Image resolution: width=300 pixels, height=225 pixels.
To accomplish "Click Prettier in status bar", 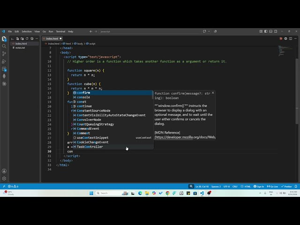I will [286, 187].
